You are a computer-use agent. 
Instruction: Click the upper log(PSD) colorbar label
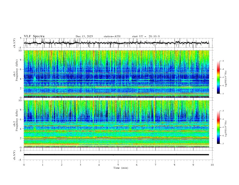pos(226,79)
